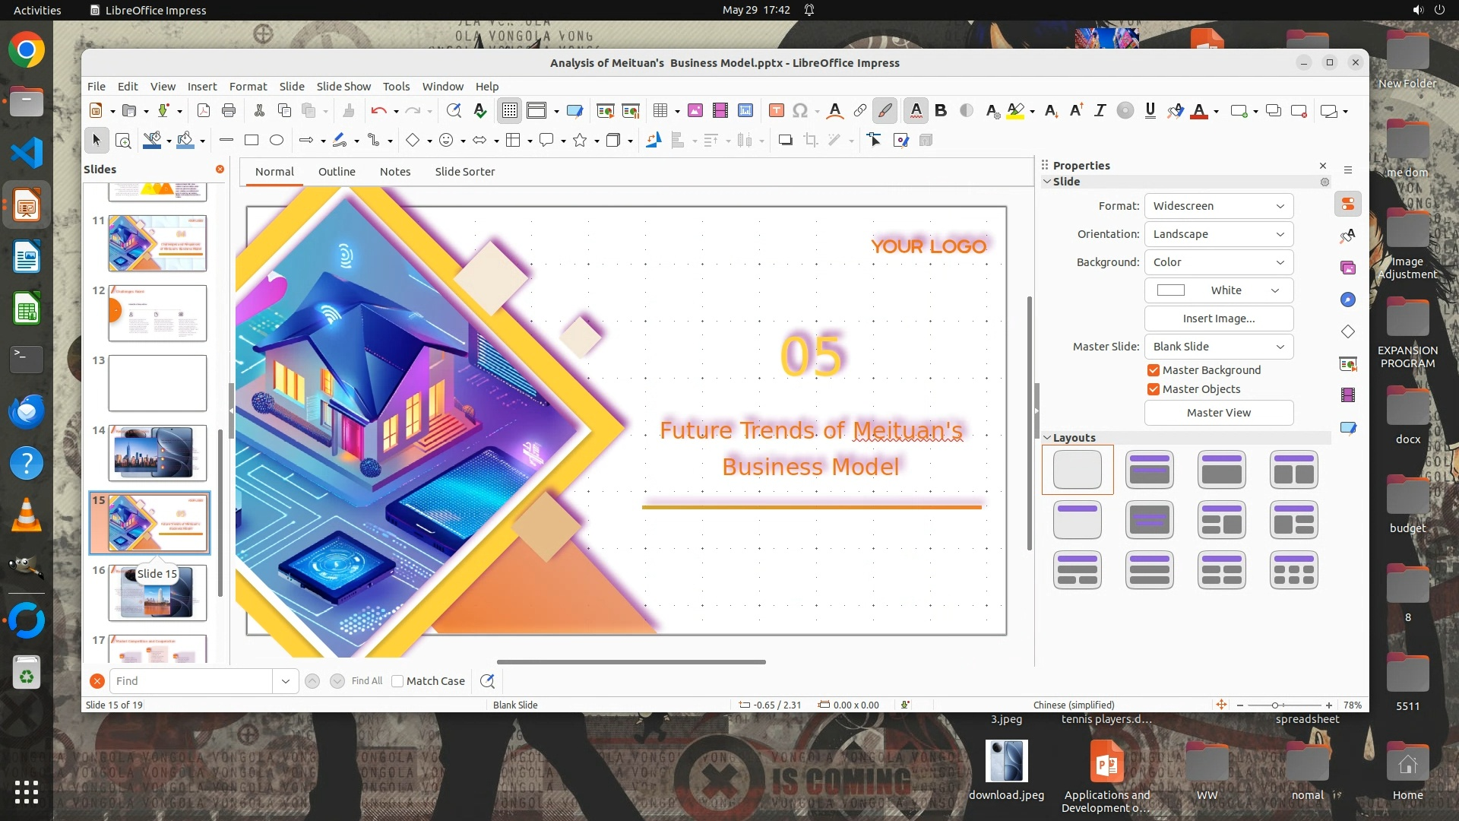Screen dimensions: 1459x821
Task: Click the Bold formatting icon
Action: [x=941, y=111]
